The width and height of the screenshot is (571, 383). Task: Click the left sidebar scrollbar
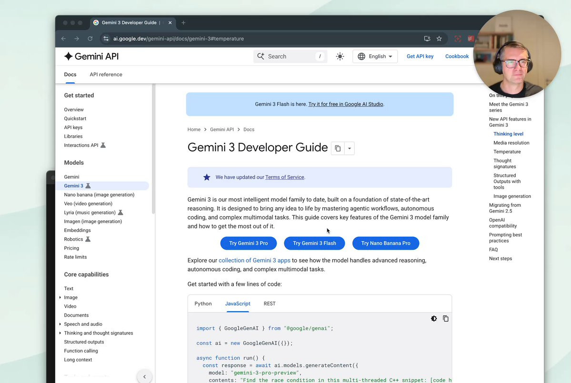[x=153, y=149]
